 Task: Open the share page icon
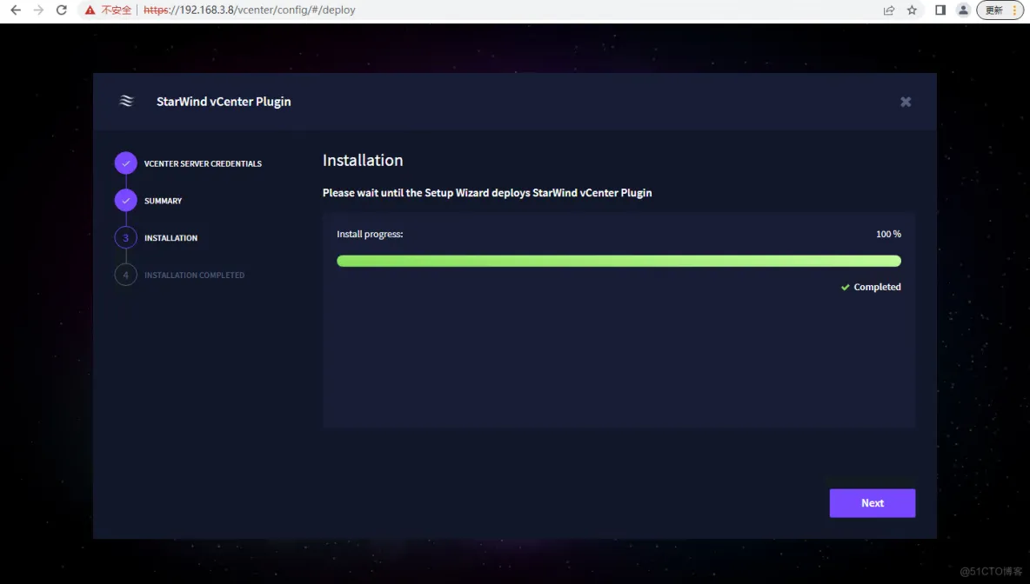tap(889, 10)
